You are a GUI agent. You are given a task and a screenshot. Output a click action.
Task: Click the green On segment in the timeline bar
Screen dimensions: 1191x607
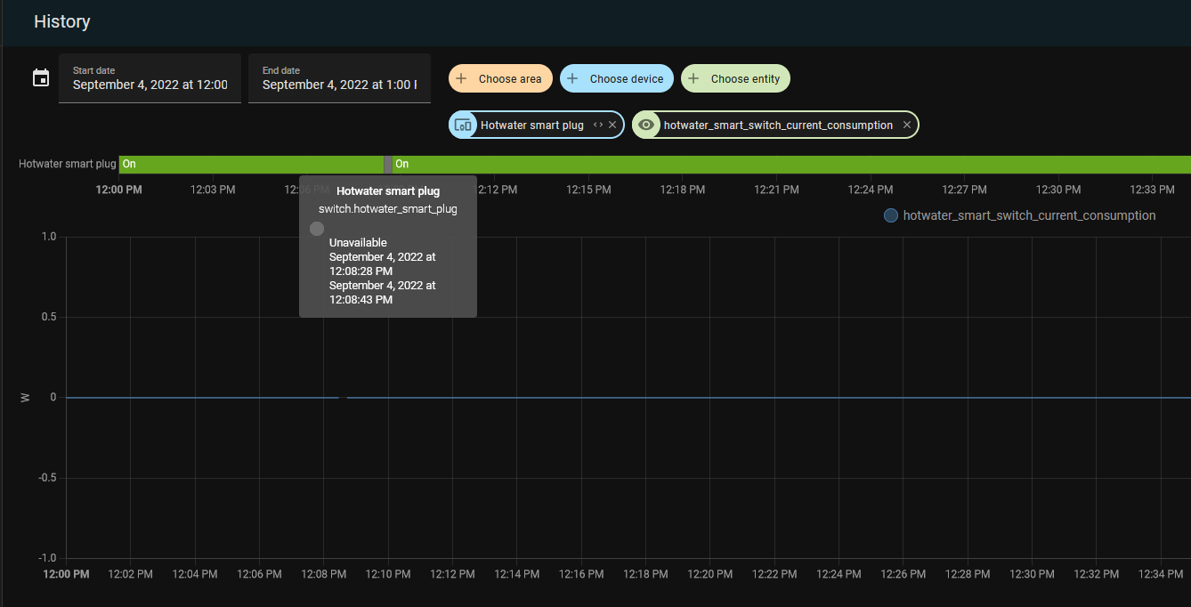click(x=249, y=164)
